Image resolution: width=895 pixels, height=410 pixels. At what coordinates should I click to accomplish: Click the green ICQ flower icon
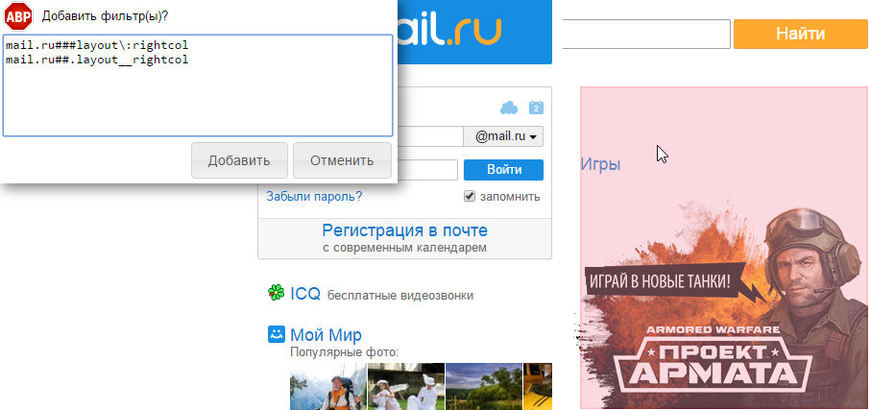coord(277,292)
